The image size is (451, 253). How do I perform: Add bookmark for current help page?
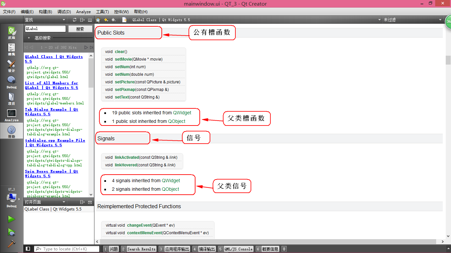(124, 20)
